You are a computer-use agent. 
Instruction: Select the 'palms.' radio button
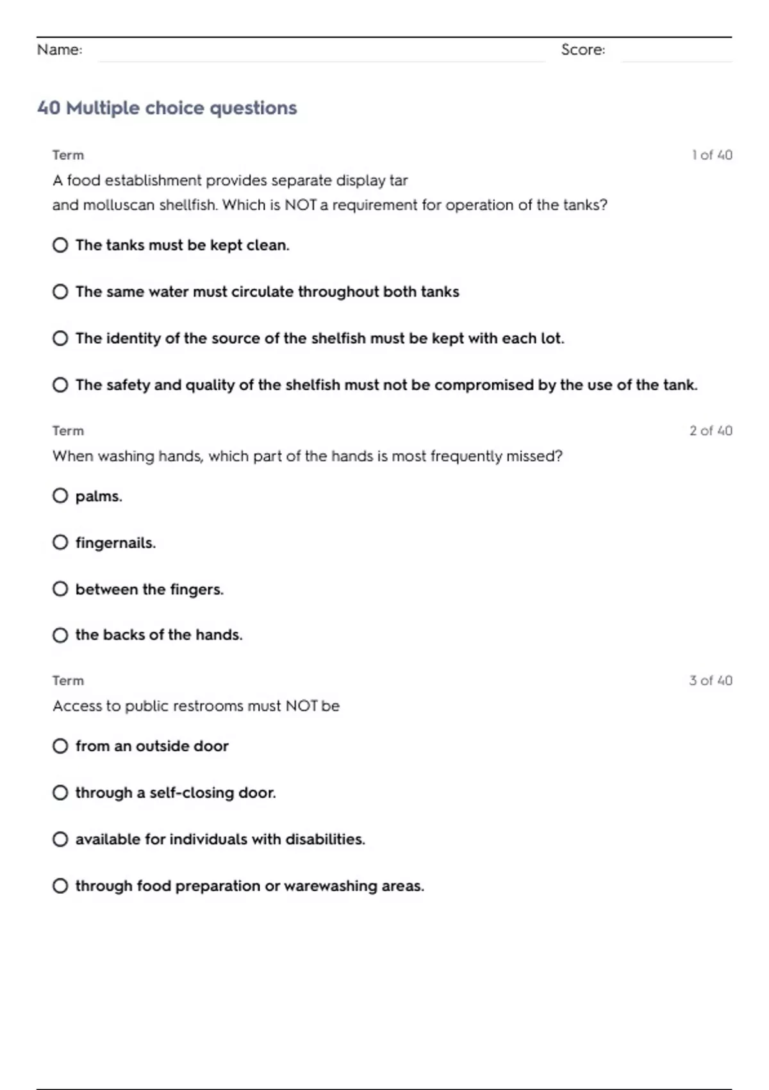(60, 496)
